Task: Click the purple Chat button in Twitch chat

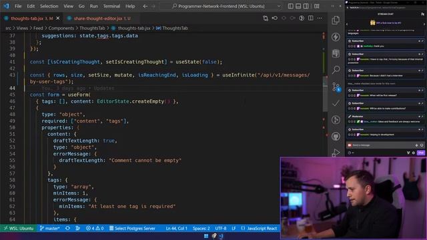Action: pos(421,153)
